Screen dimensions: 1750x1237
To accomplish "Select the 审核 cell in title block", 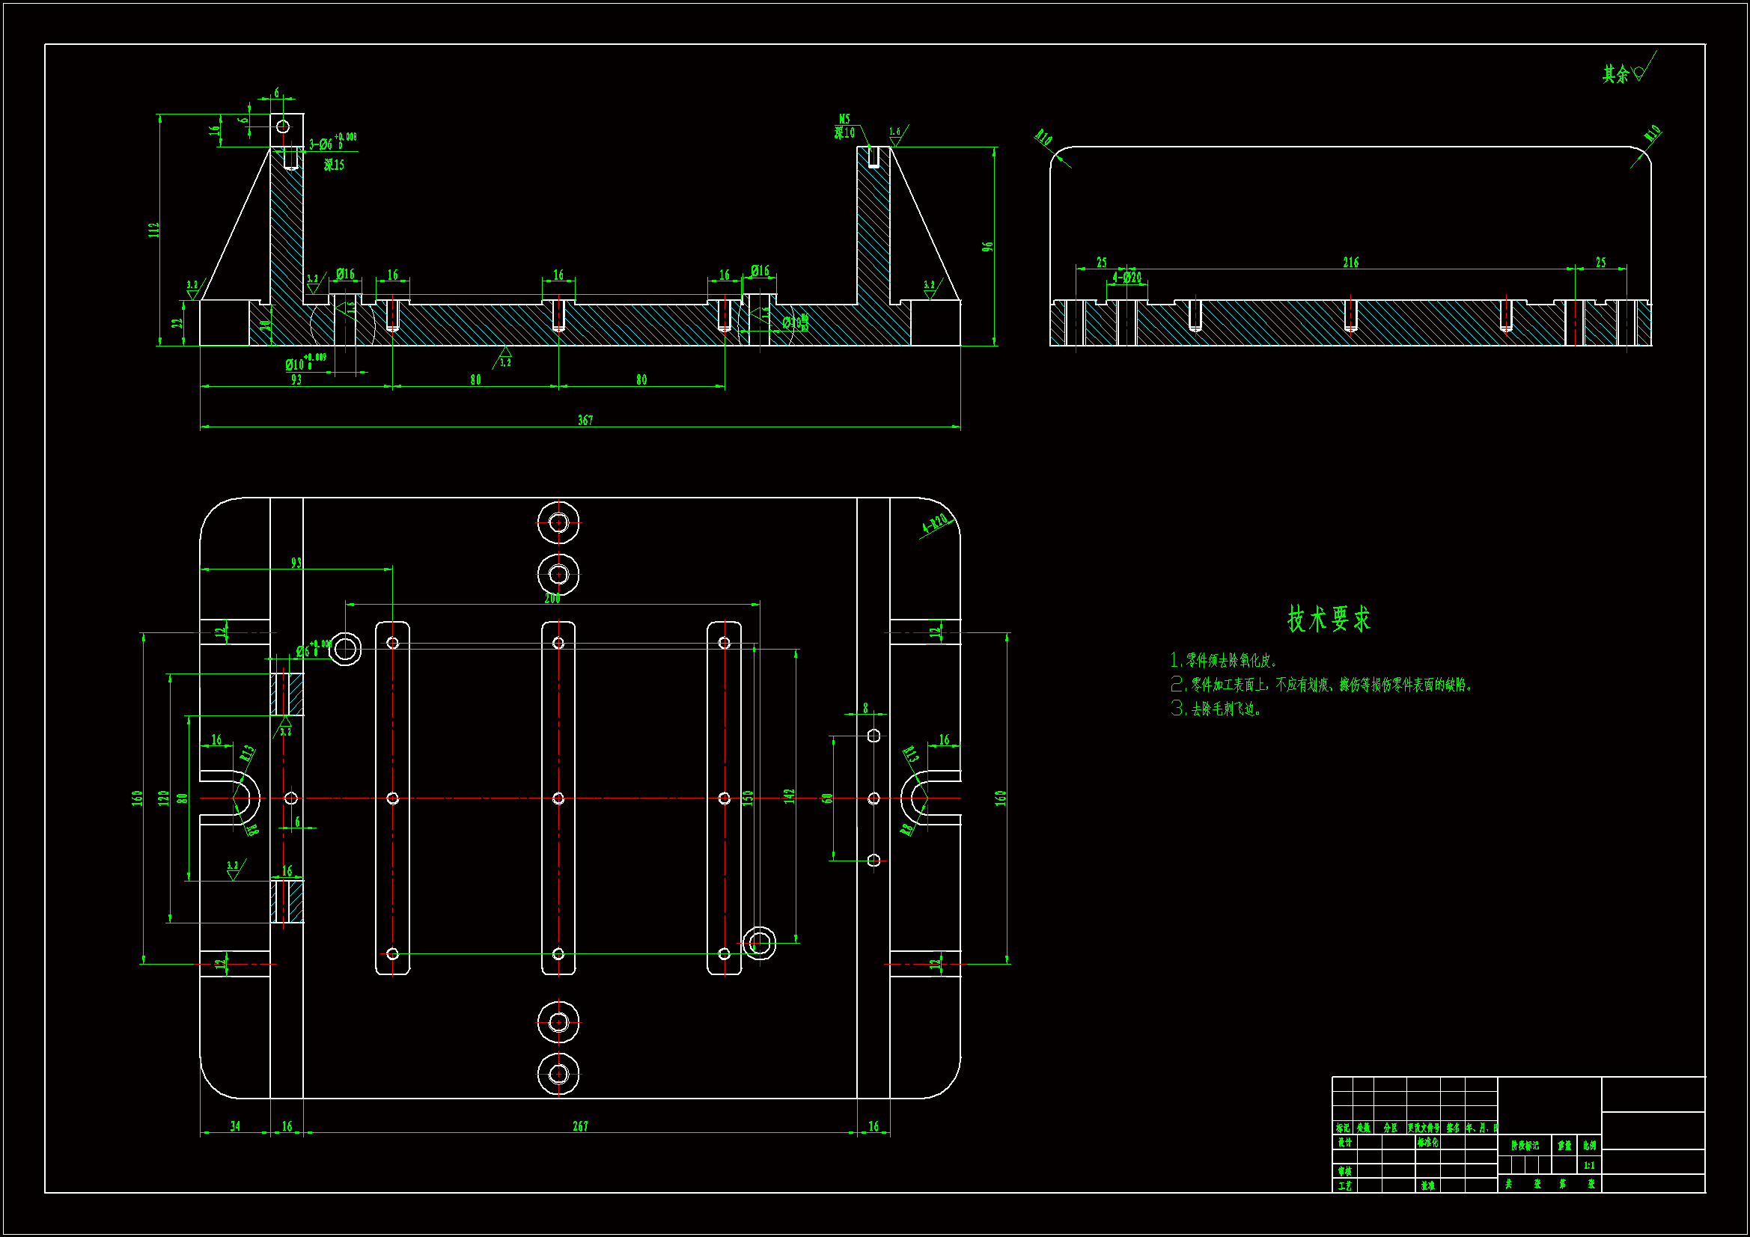I will pyautogui.click(x=1345, y=1171).
